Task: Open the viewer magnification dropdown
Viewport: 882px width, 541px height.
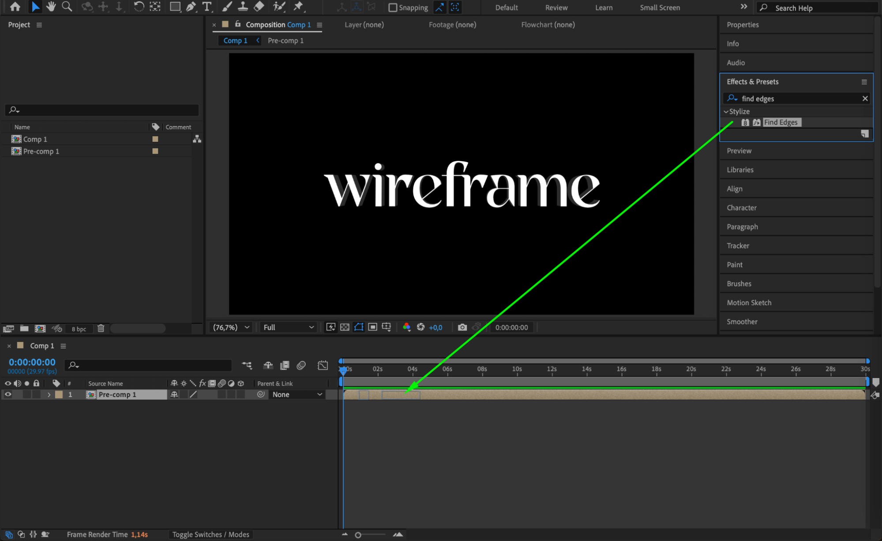Action: coord(231,327)
